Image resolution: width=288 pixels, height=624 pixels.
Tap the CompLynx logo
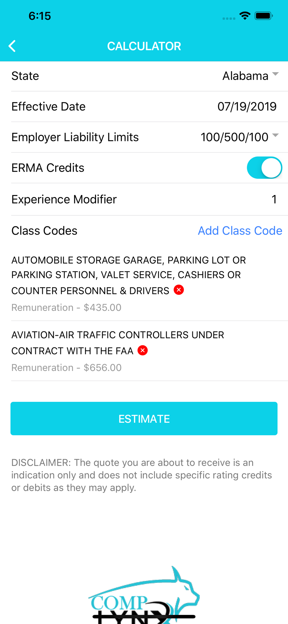coord(144,594)
